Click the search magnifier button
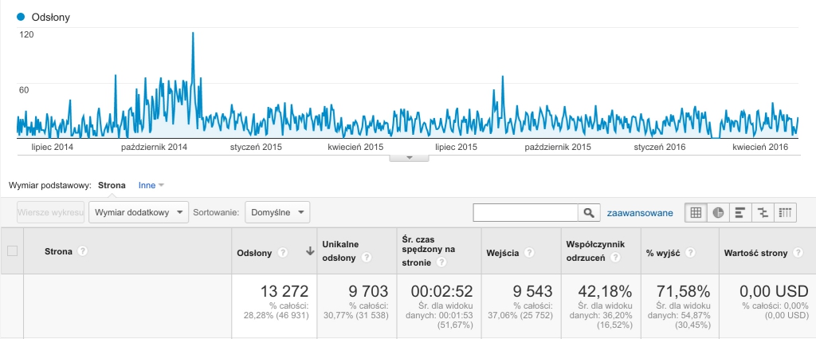 [589, 212]
